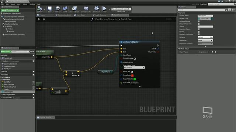The width and height of the screenshot is (236, 132).
Task: Toggle Ignore Self checkbox on node
Action: point(132,72)
